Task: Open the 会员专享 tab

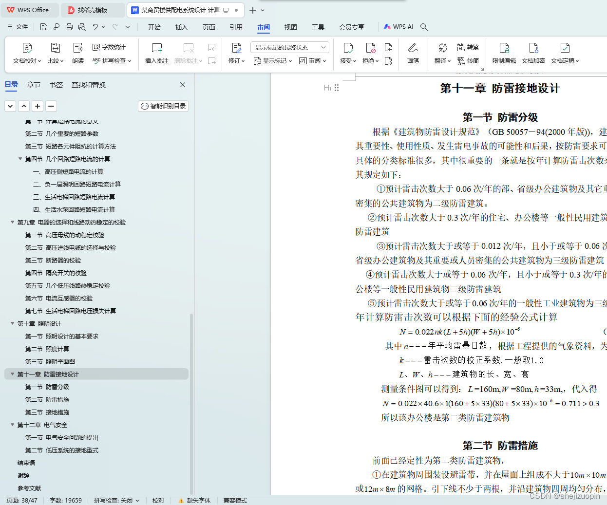Action: [x=352, y=27]
